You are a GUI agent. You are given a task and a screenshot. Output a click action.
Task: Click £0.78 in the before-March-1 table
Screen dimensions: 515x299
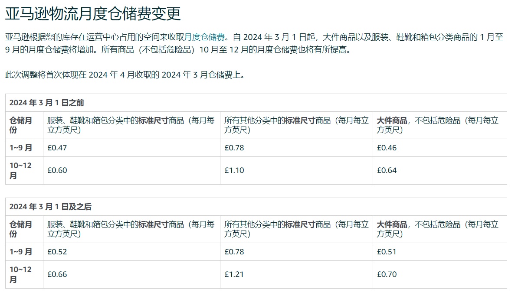click(234, 148)
